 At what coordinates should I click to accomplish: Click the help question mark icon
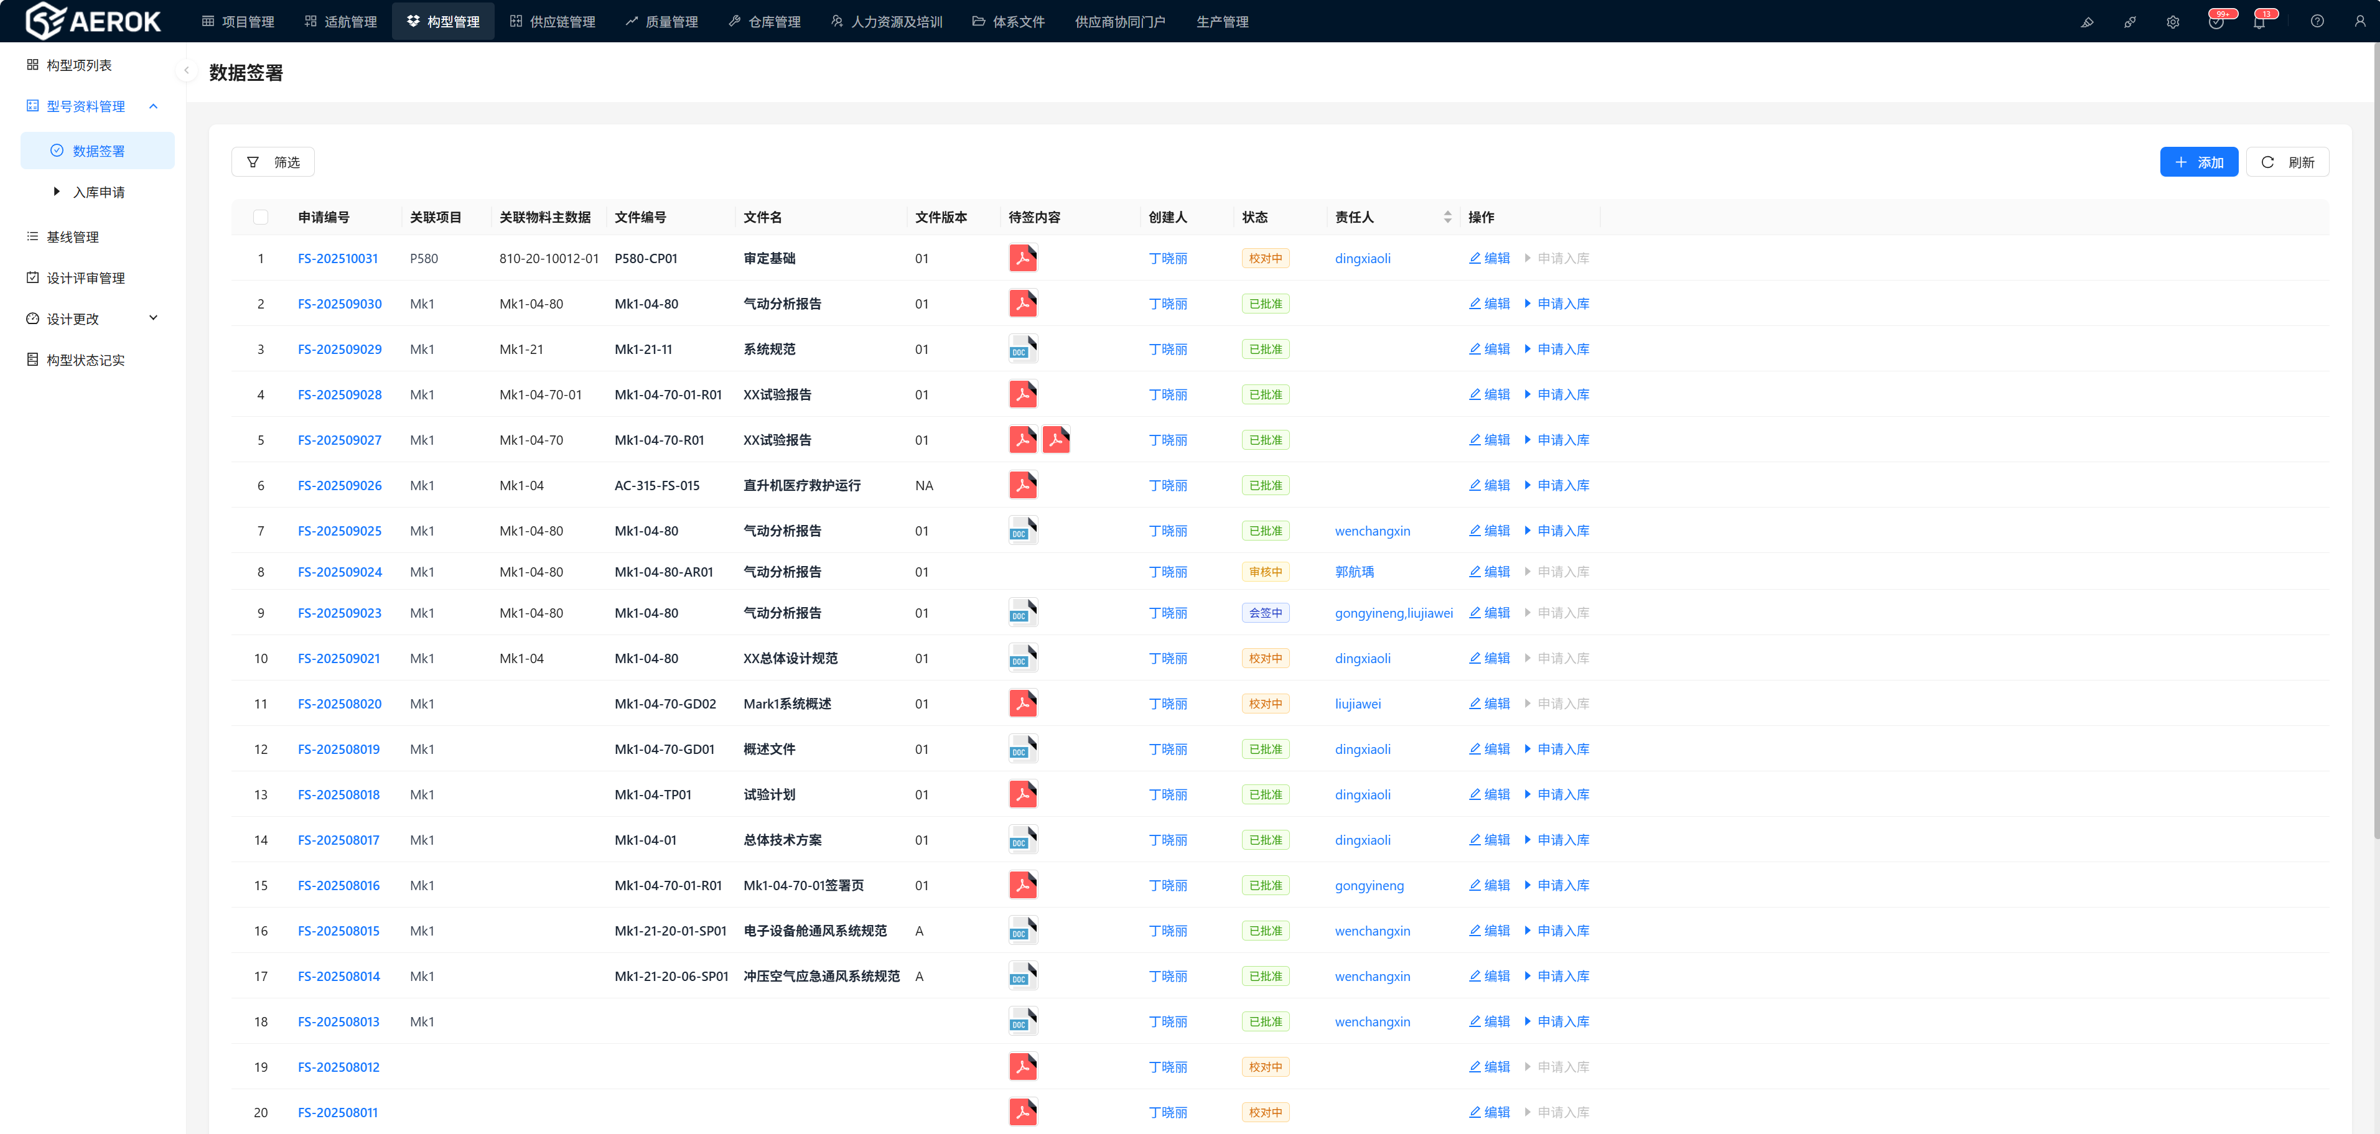coord(2317,21)
